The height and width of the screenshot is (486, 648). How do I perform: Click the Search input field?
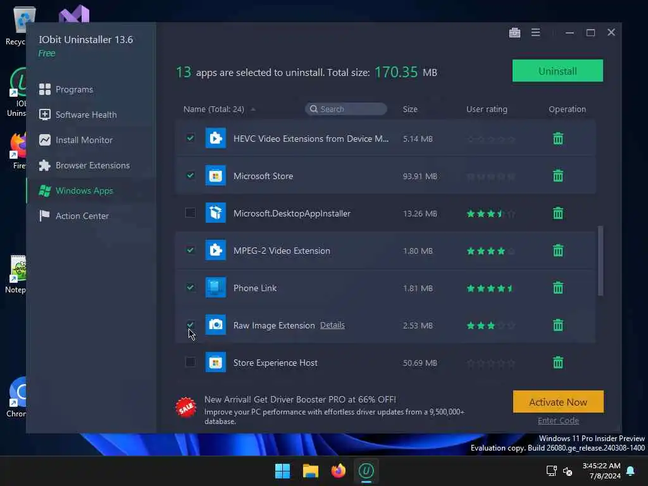click(x=346, y=109)
